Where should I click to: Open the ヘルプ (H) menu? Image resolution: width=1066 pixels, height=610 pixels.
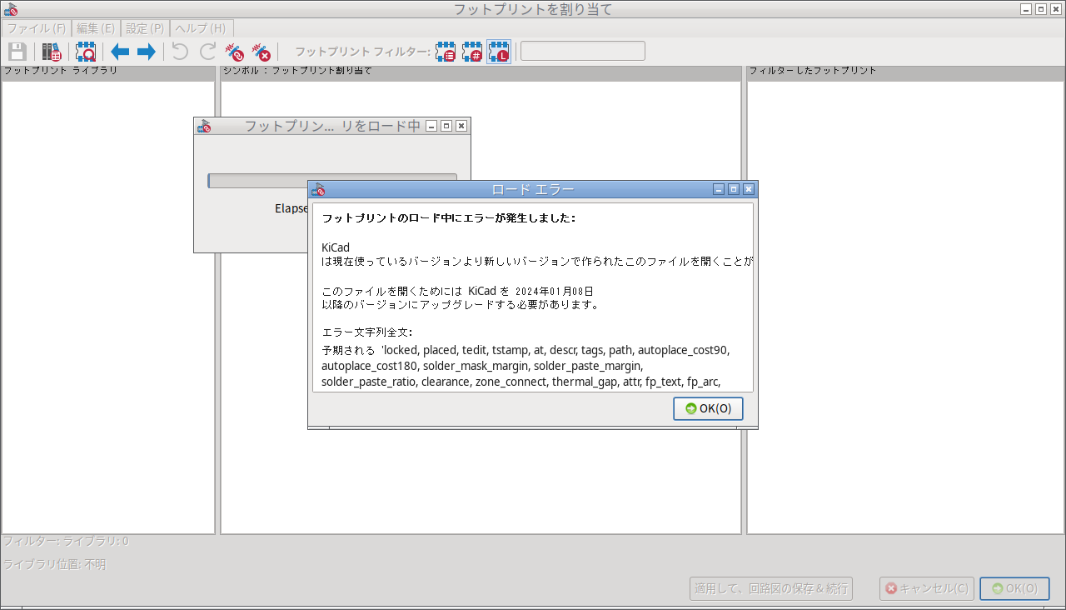click(201, 28)
